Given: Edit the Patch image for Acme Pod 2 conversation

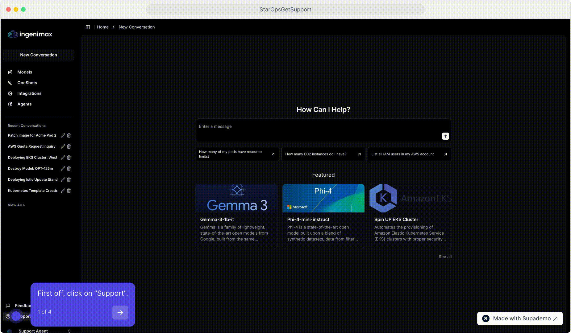Looking at the screenshot, I should [x=63, y=135].
